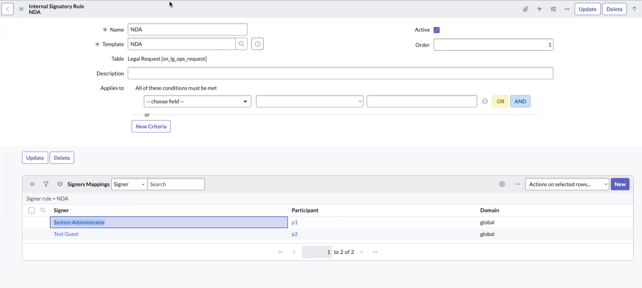642x288 pixels.
Task: Focus the Order input field
Action: (x=493, y=45)
